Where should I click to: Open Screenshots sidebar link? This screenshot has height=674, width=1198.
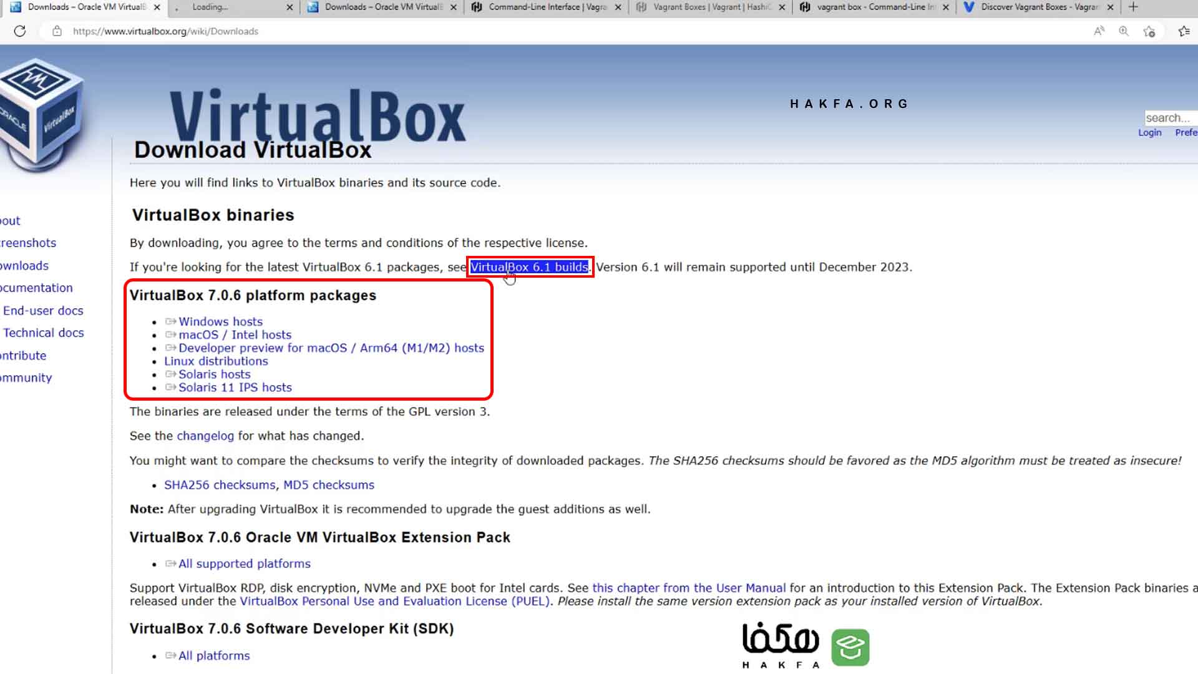point(28,243)
